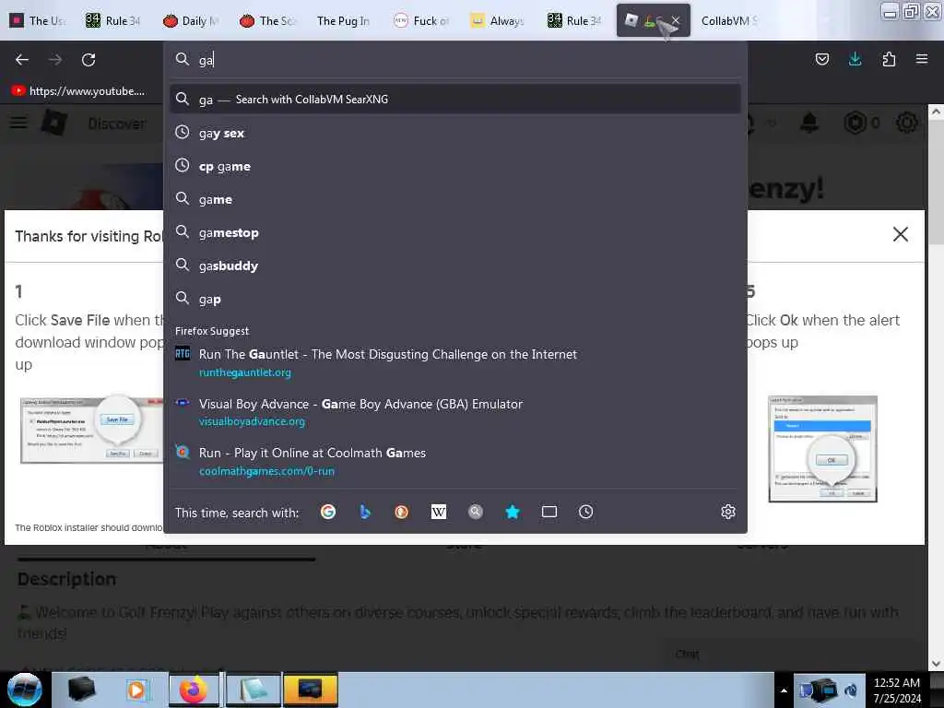Close the Thanks for visiting dialog
944x708 pixels.
coord(900,234)
